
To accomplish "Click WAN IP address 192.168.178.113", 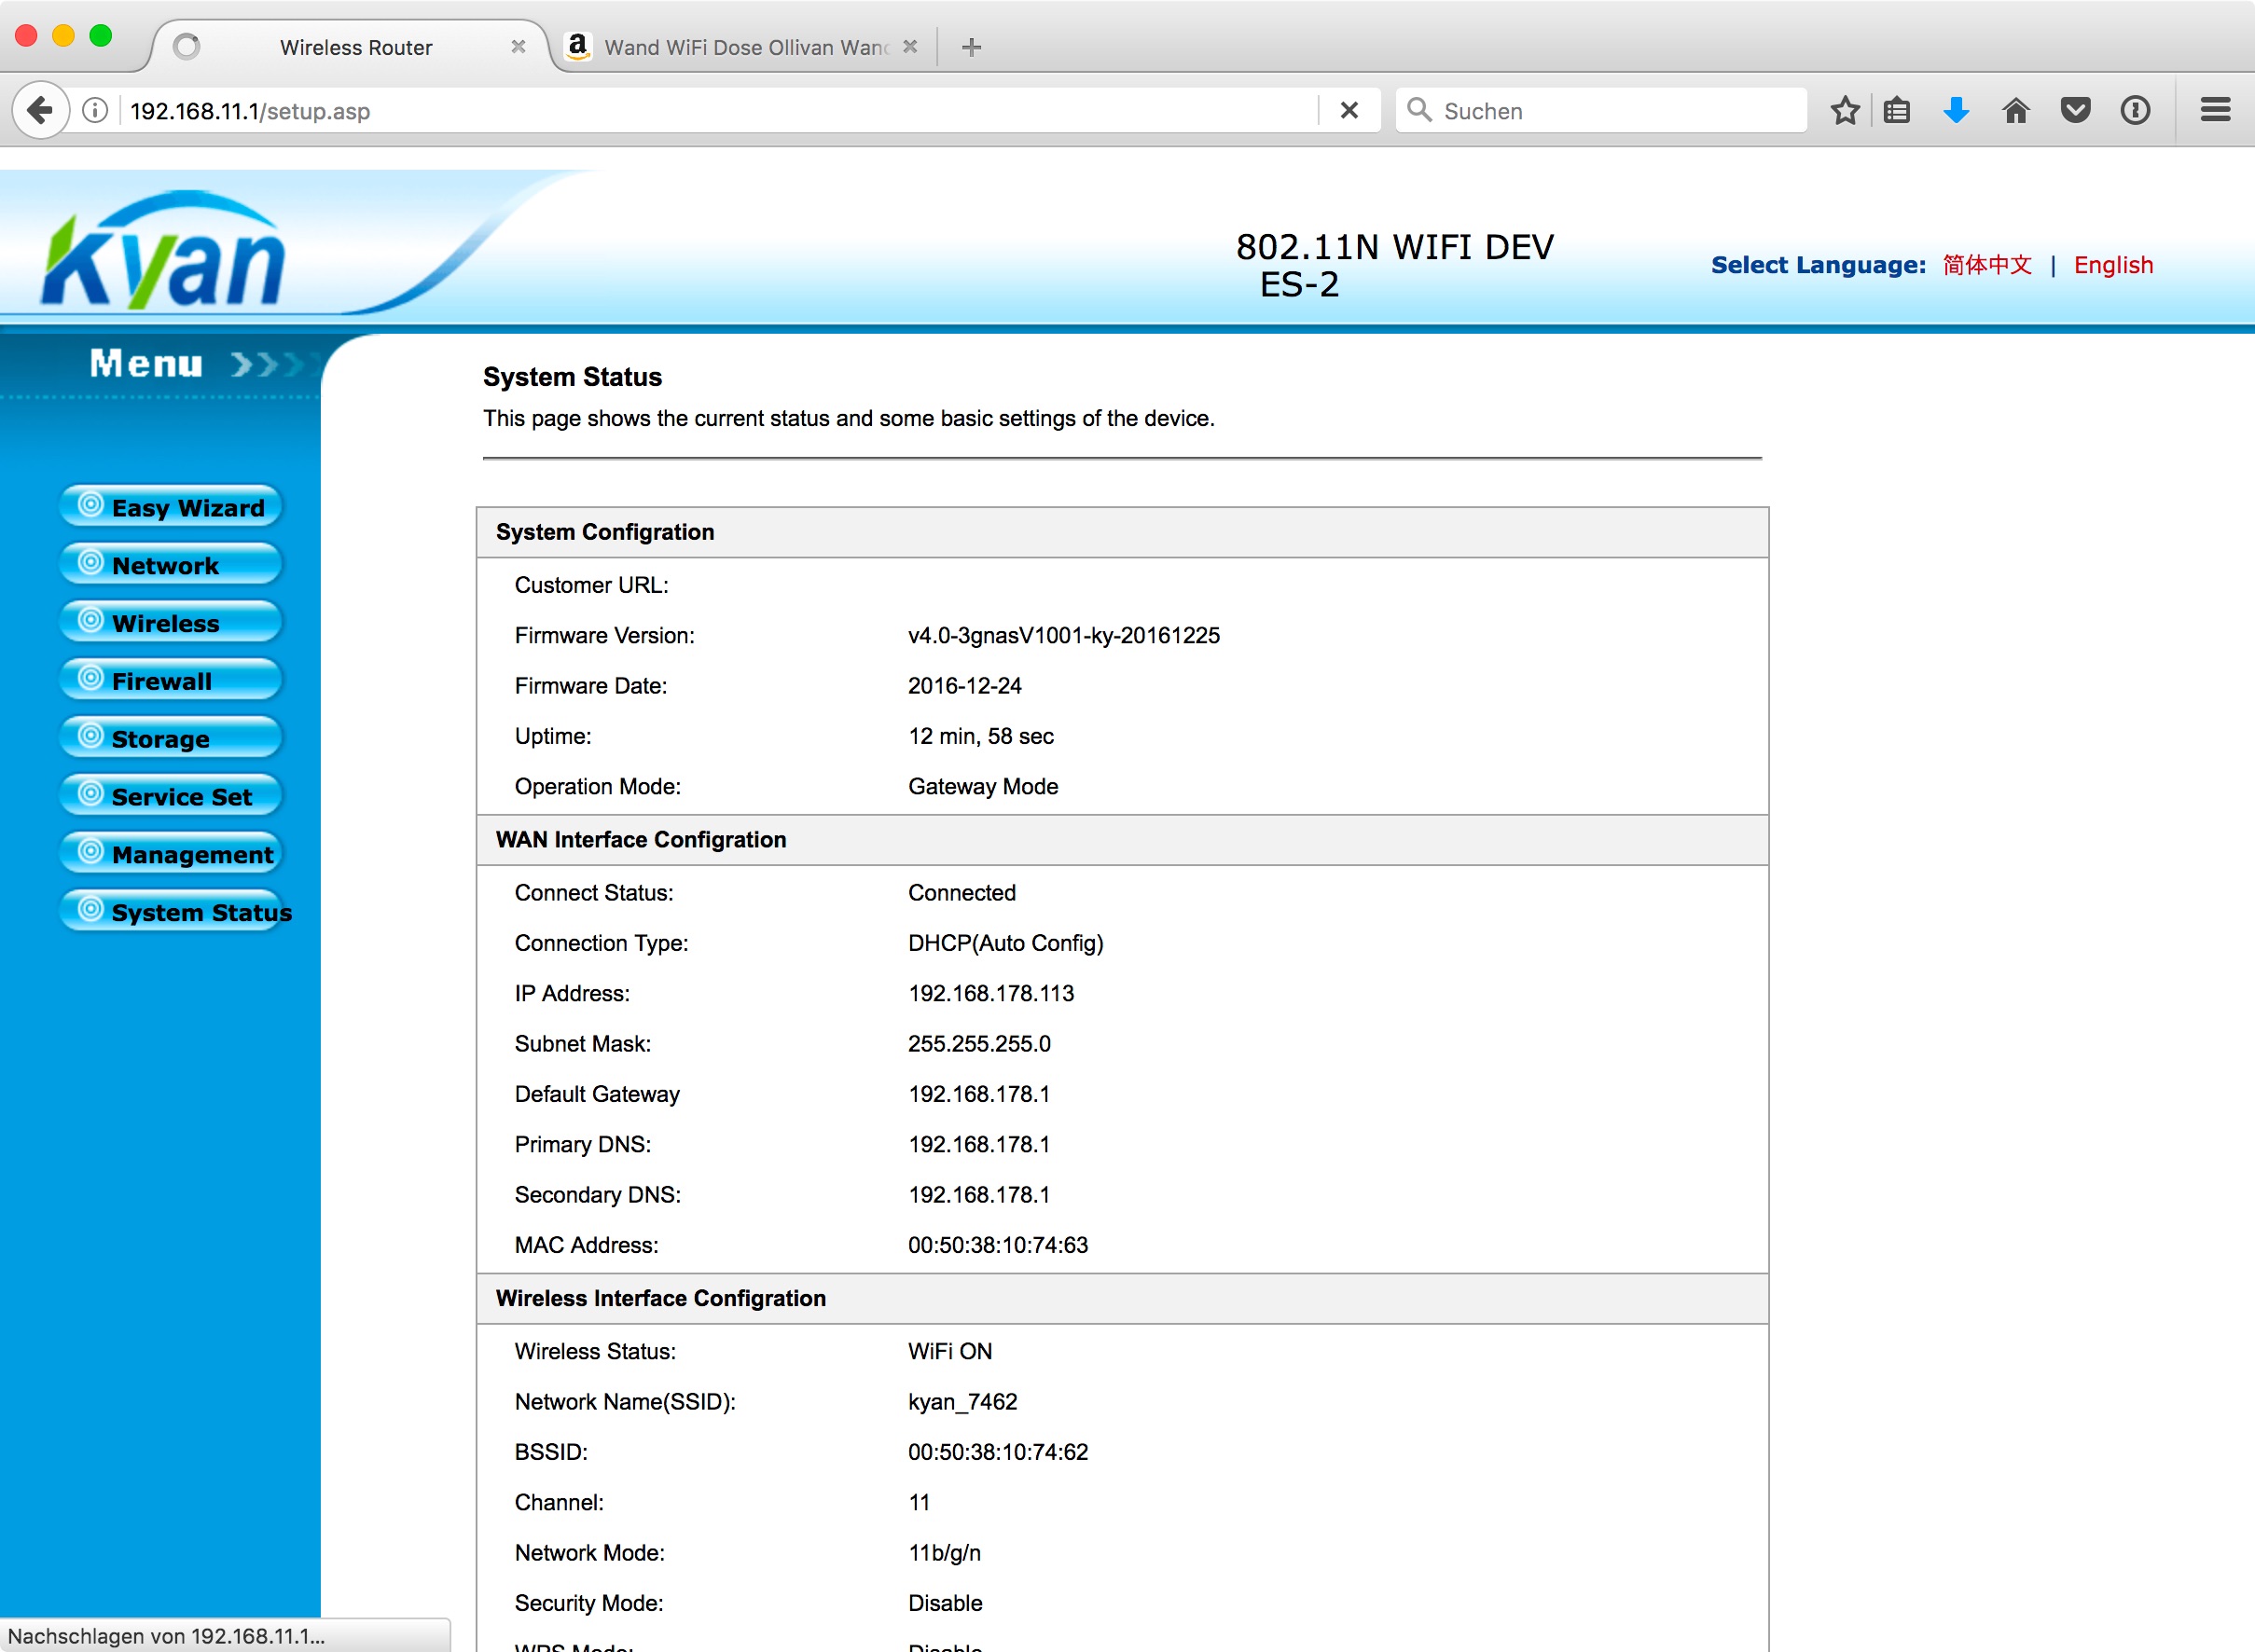I will [x=990, y=994].
